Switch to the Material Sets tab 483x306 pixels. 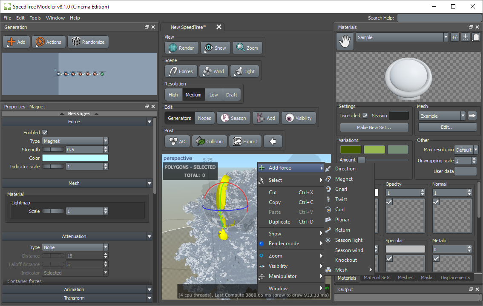coord(377,278)
